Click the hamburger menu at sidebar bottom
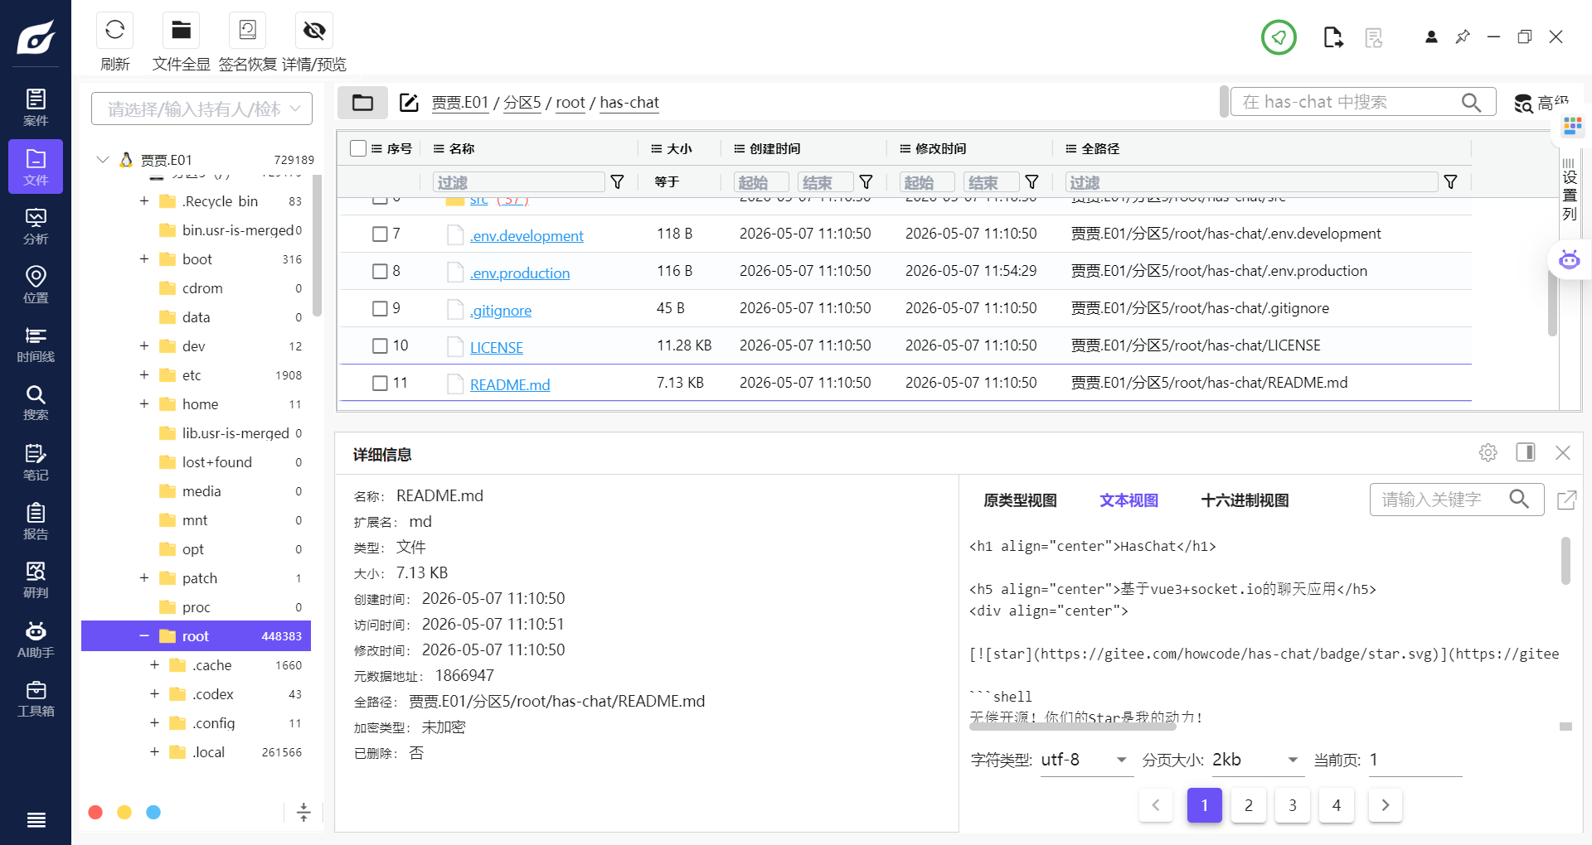Image resolution: width=1592 pixels, height=845 pixels. coord(36,820)
